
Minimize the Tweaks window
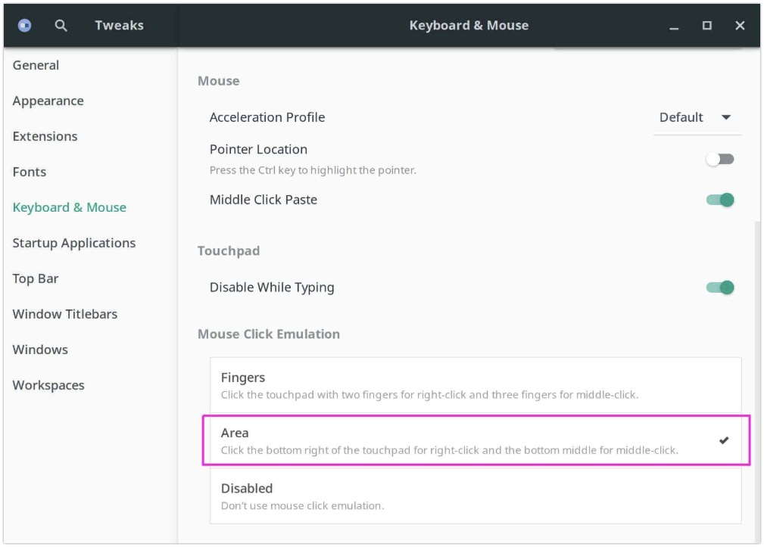(674, 26)
